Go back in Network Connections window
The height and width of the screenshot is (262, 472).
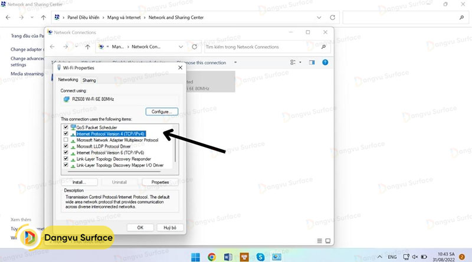click(x=53, y=47)
